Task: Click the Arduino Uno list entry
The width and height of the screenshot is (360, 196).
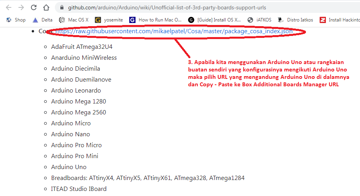Action: 69,167
